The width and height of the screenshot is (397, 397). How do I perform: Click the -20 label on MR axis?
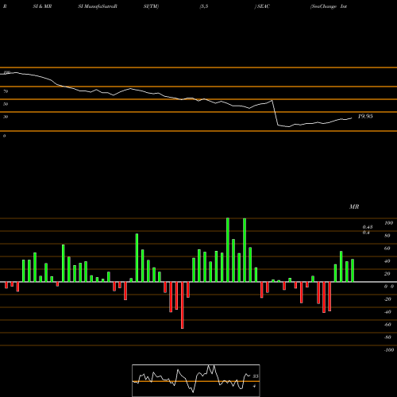click(x=387, y=299)
